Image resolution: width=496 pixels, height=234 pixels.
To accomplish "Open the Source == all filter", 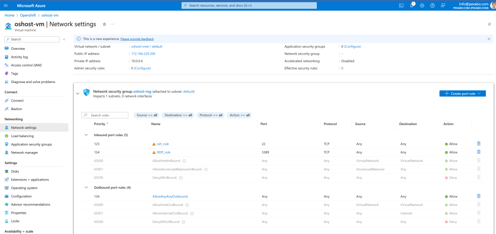I will point(147,115).
